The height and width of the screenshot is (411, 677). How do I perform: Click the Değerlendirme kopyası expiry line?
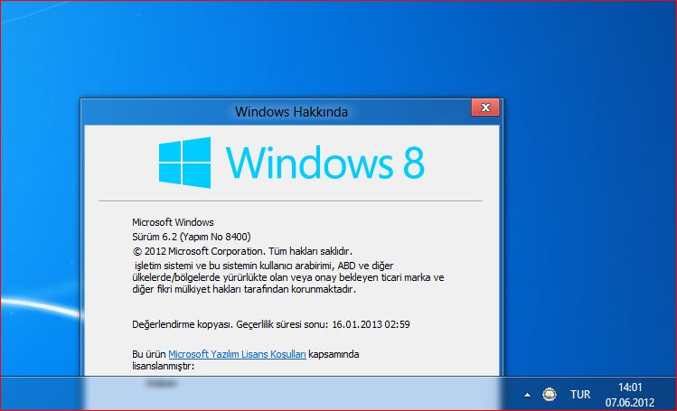coord(271,324)
